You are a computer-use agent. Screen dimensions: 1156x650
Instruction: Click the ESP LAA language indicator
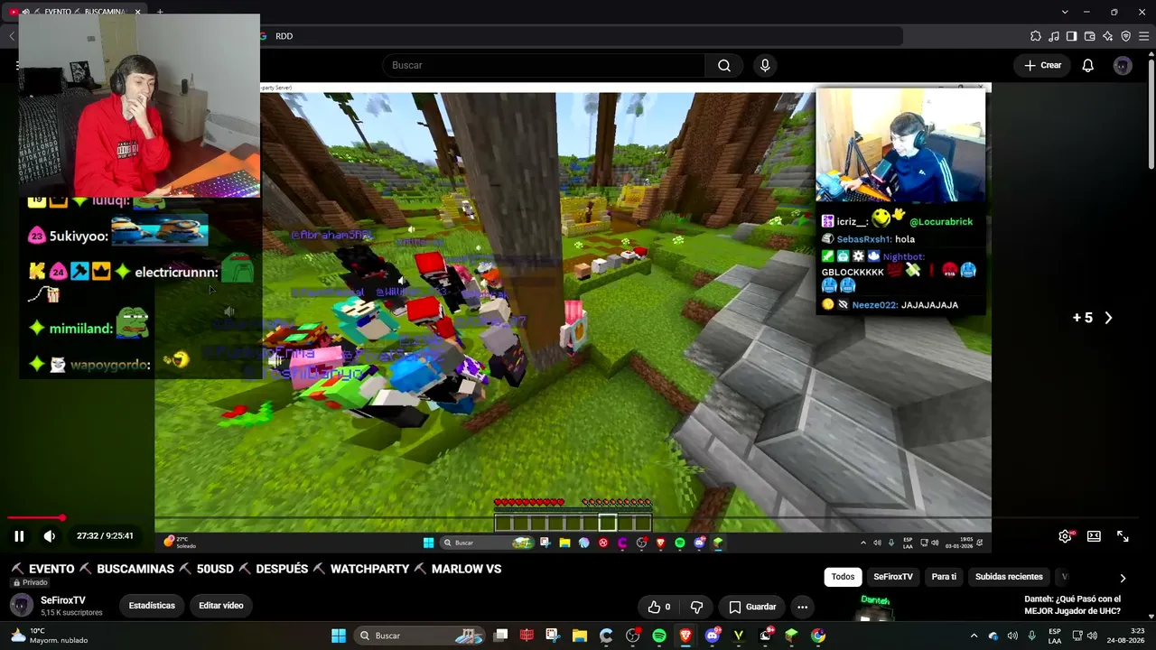click(x=1055, y=636)
